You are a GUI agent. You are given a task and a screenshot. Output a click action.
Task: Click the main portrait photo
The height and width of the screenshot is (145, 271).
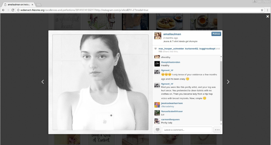point(100,82)
